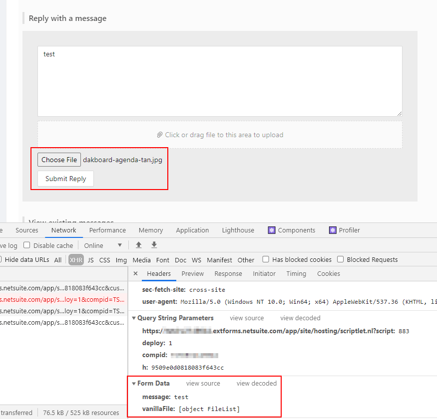Open the React Components panel
Image resolution: width=437 pixels, height=419 pixels.
(x=293, y=230)
